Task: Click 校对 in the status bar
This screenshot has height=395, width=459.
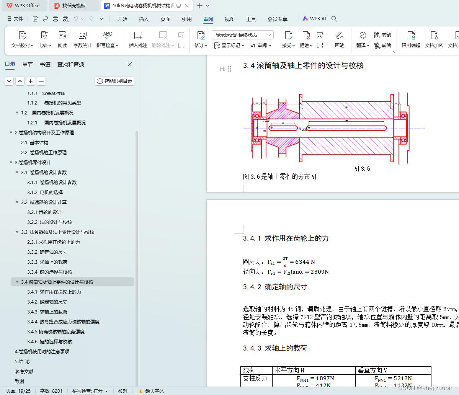Action: point(123,391)
